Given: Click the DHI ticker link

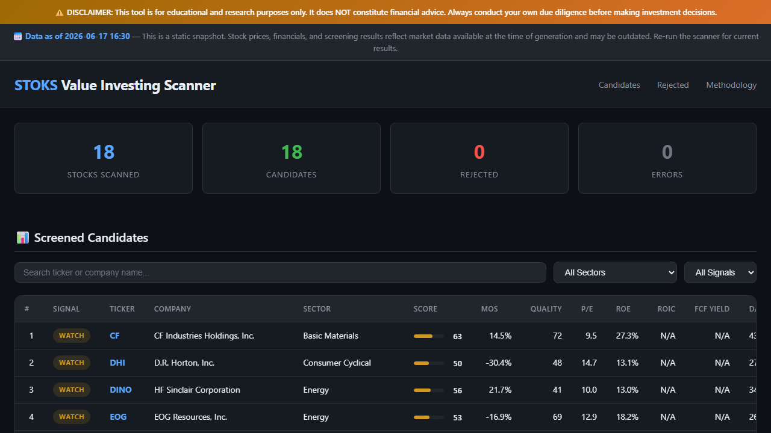Looking at the screenshot, I should click(117, 363).
